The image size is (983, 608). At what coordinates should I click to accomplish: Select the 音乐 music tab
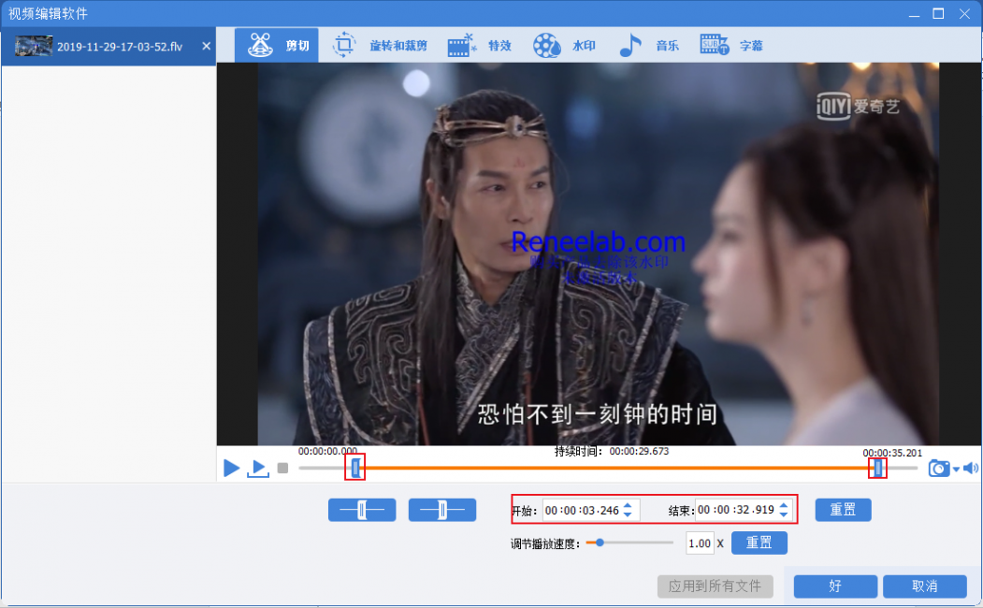(648, 45)
